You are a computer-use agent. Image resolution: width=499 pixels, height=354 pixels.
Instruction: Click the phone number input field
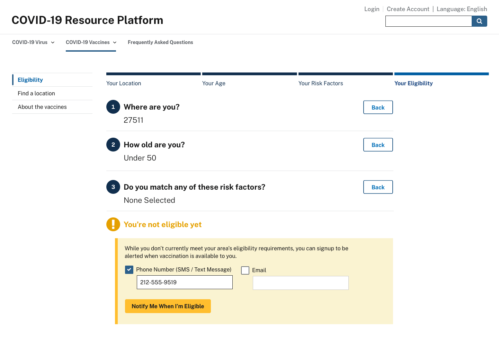click(185, 282)
